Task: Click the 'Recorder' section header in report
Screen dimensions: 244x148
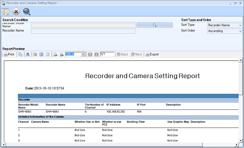Action: (24, 100)
